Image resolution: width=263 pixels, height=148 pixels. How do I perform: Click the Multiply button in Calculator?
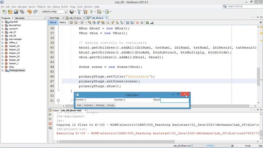pyautogui.click(x=100, y=105)
